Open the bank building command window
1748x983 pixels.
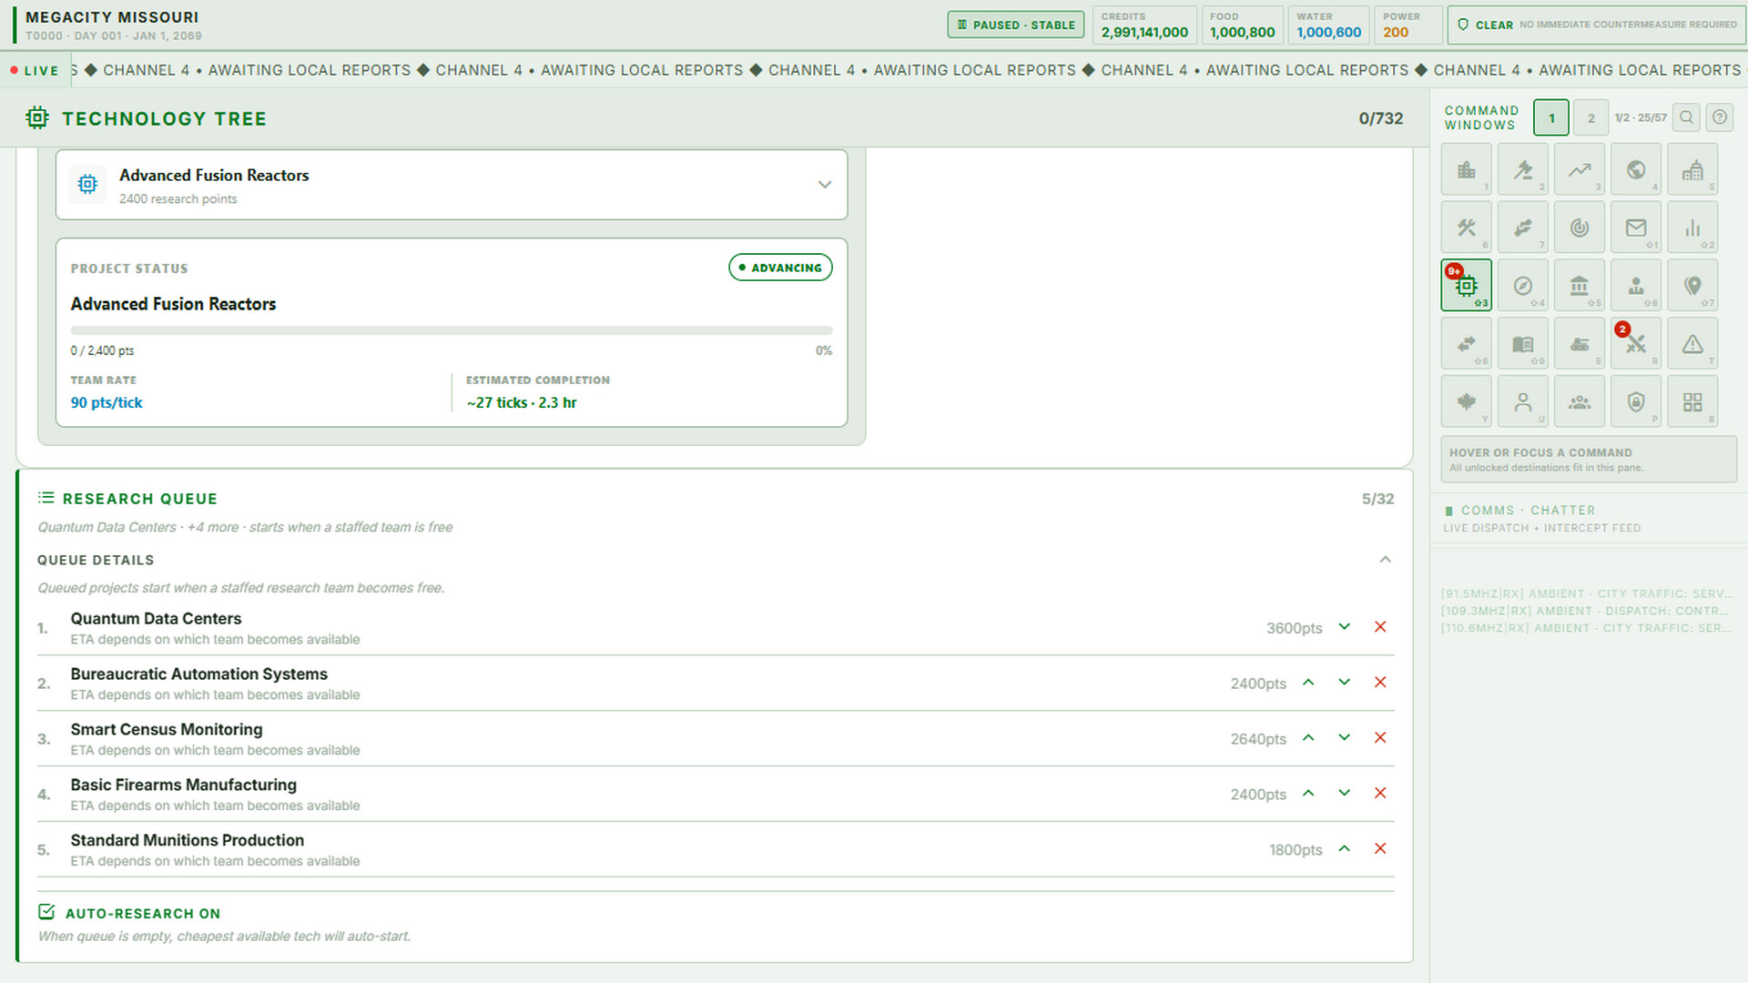[1580, 286]
